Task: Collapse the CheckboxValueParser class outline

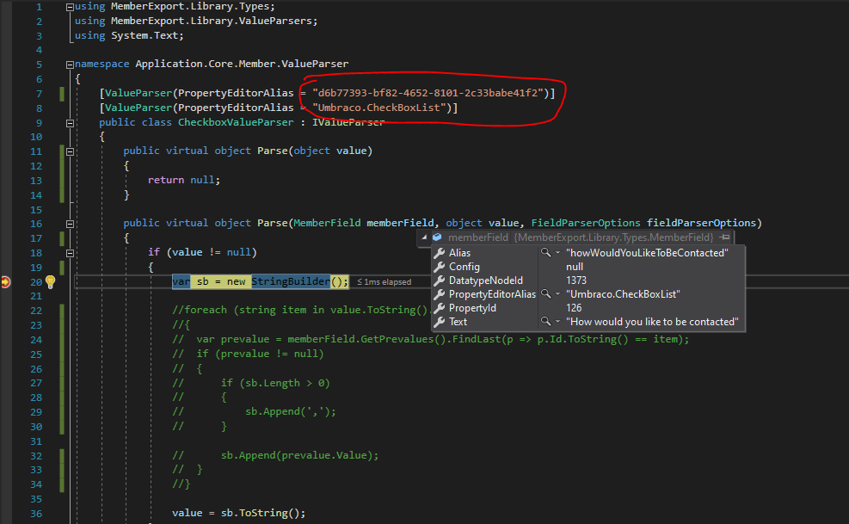Action: (70, 122)
